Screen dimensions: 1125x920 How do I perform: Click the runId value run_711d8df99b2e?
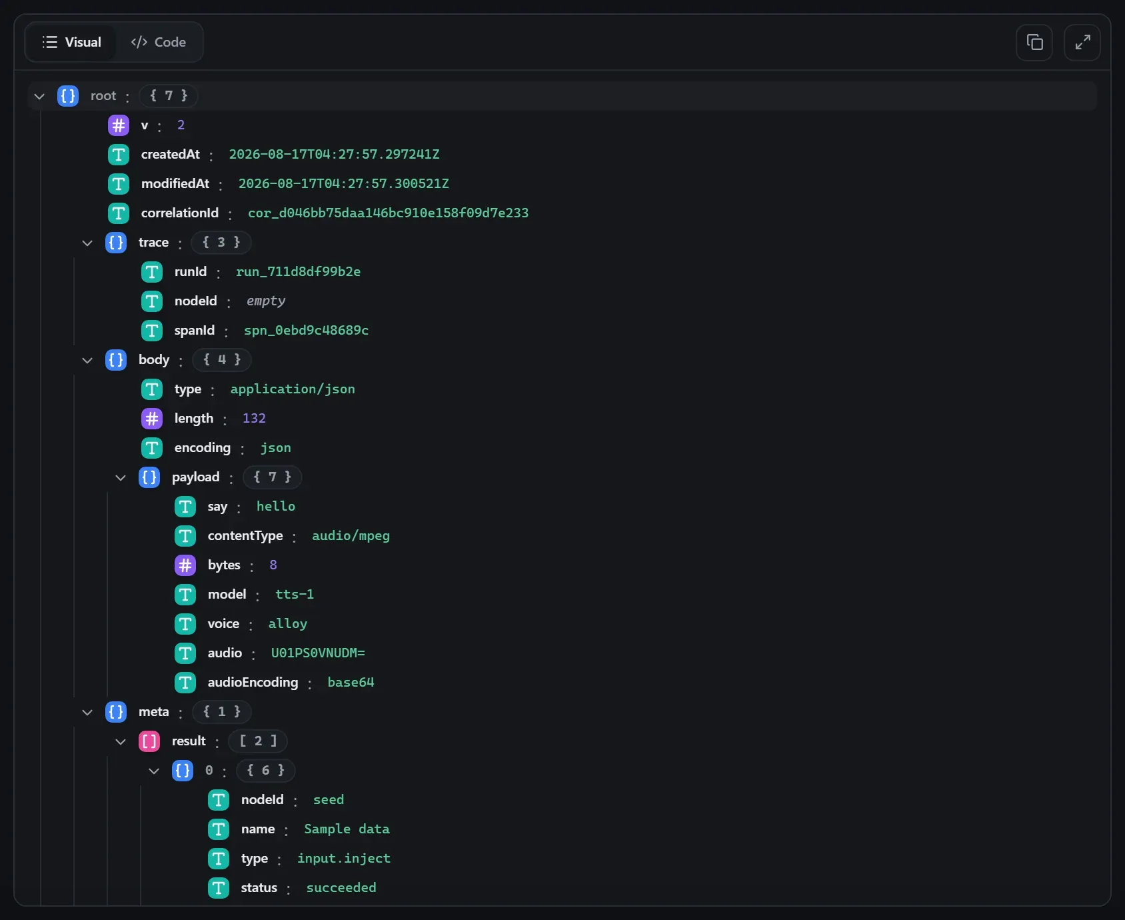click(299, 272)
